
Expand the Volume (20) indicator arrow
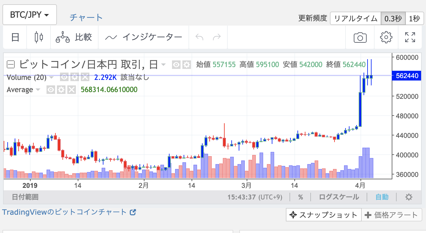pyautogui.click(x=51, y=77)
